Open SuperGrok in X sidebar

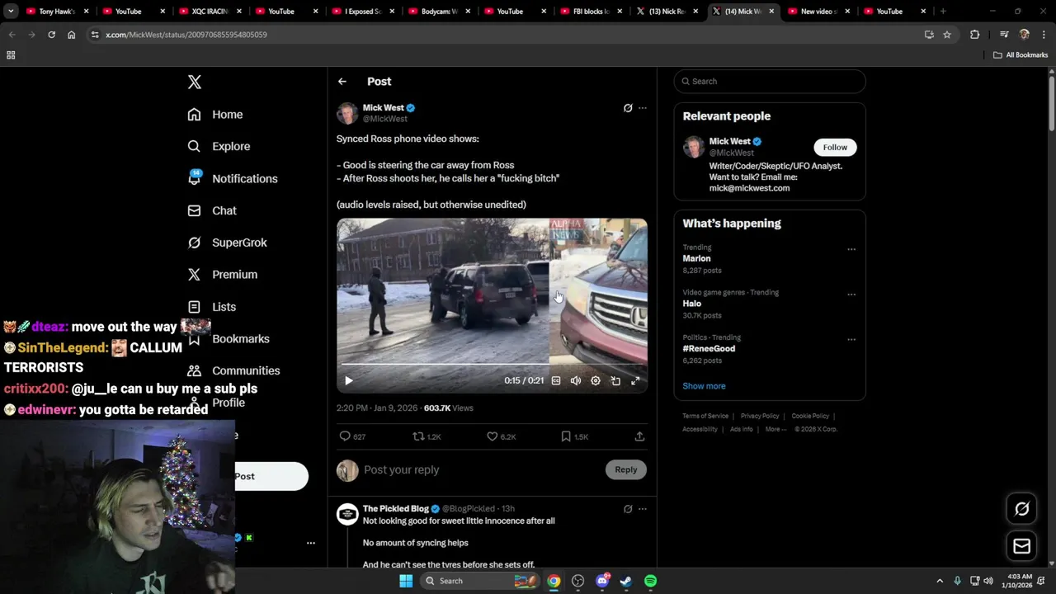(227, 243)
